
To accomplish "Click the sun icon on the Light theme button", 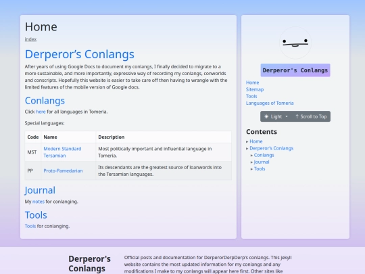I will [266, 116].
